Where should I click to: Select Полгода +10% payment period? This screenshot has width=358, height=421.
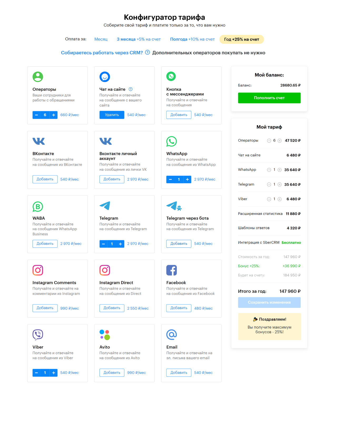pyautogui.click(x=192, y=39)
